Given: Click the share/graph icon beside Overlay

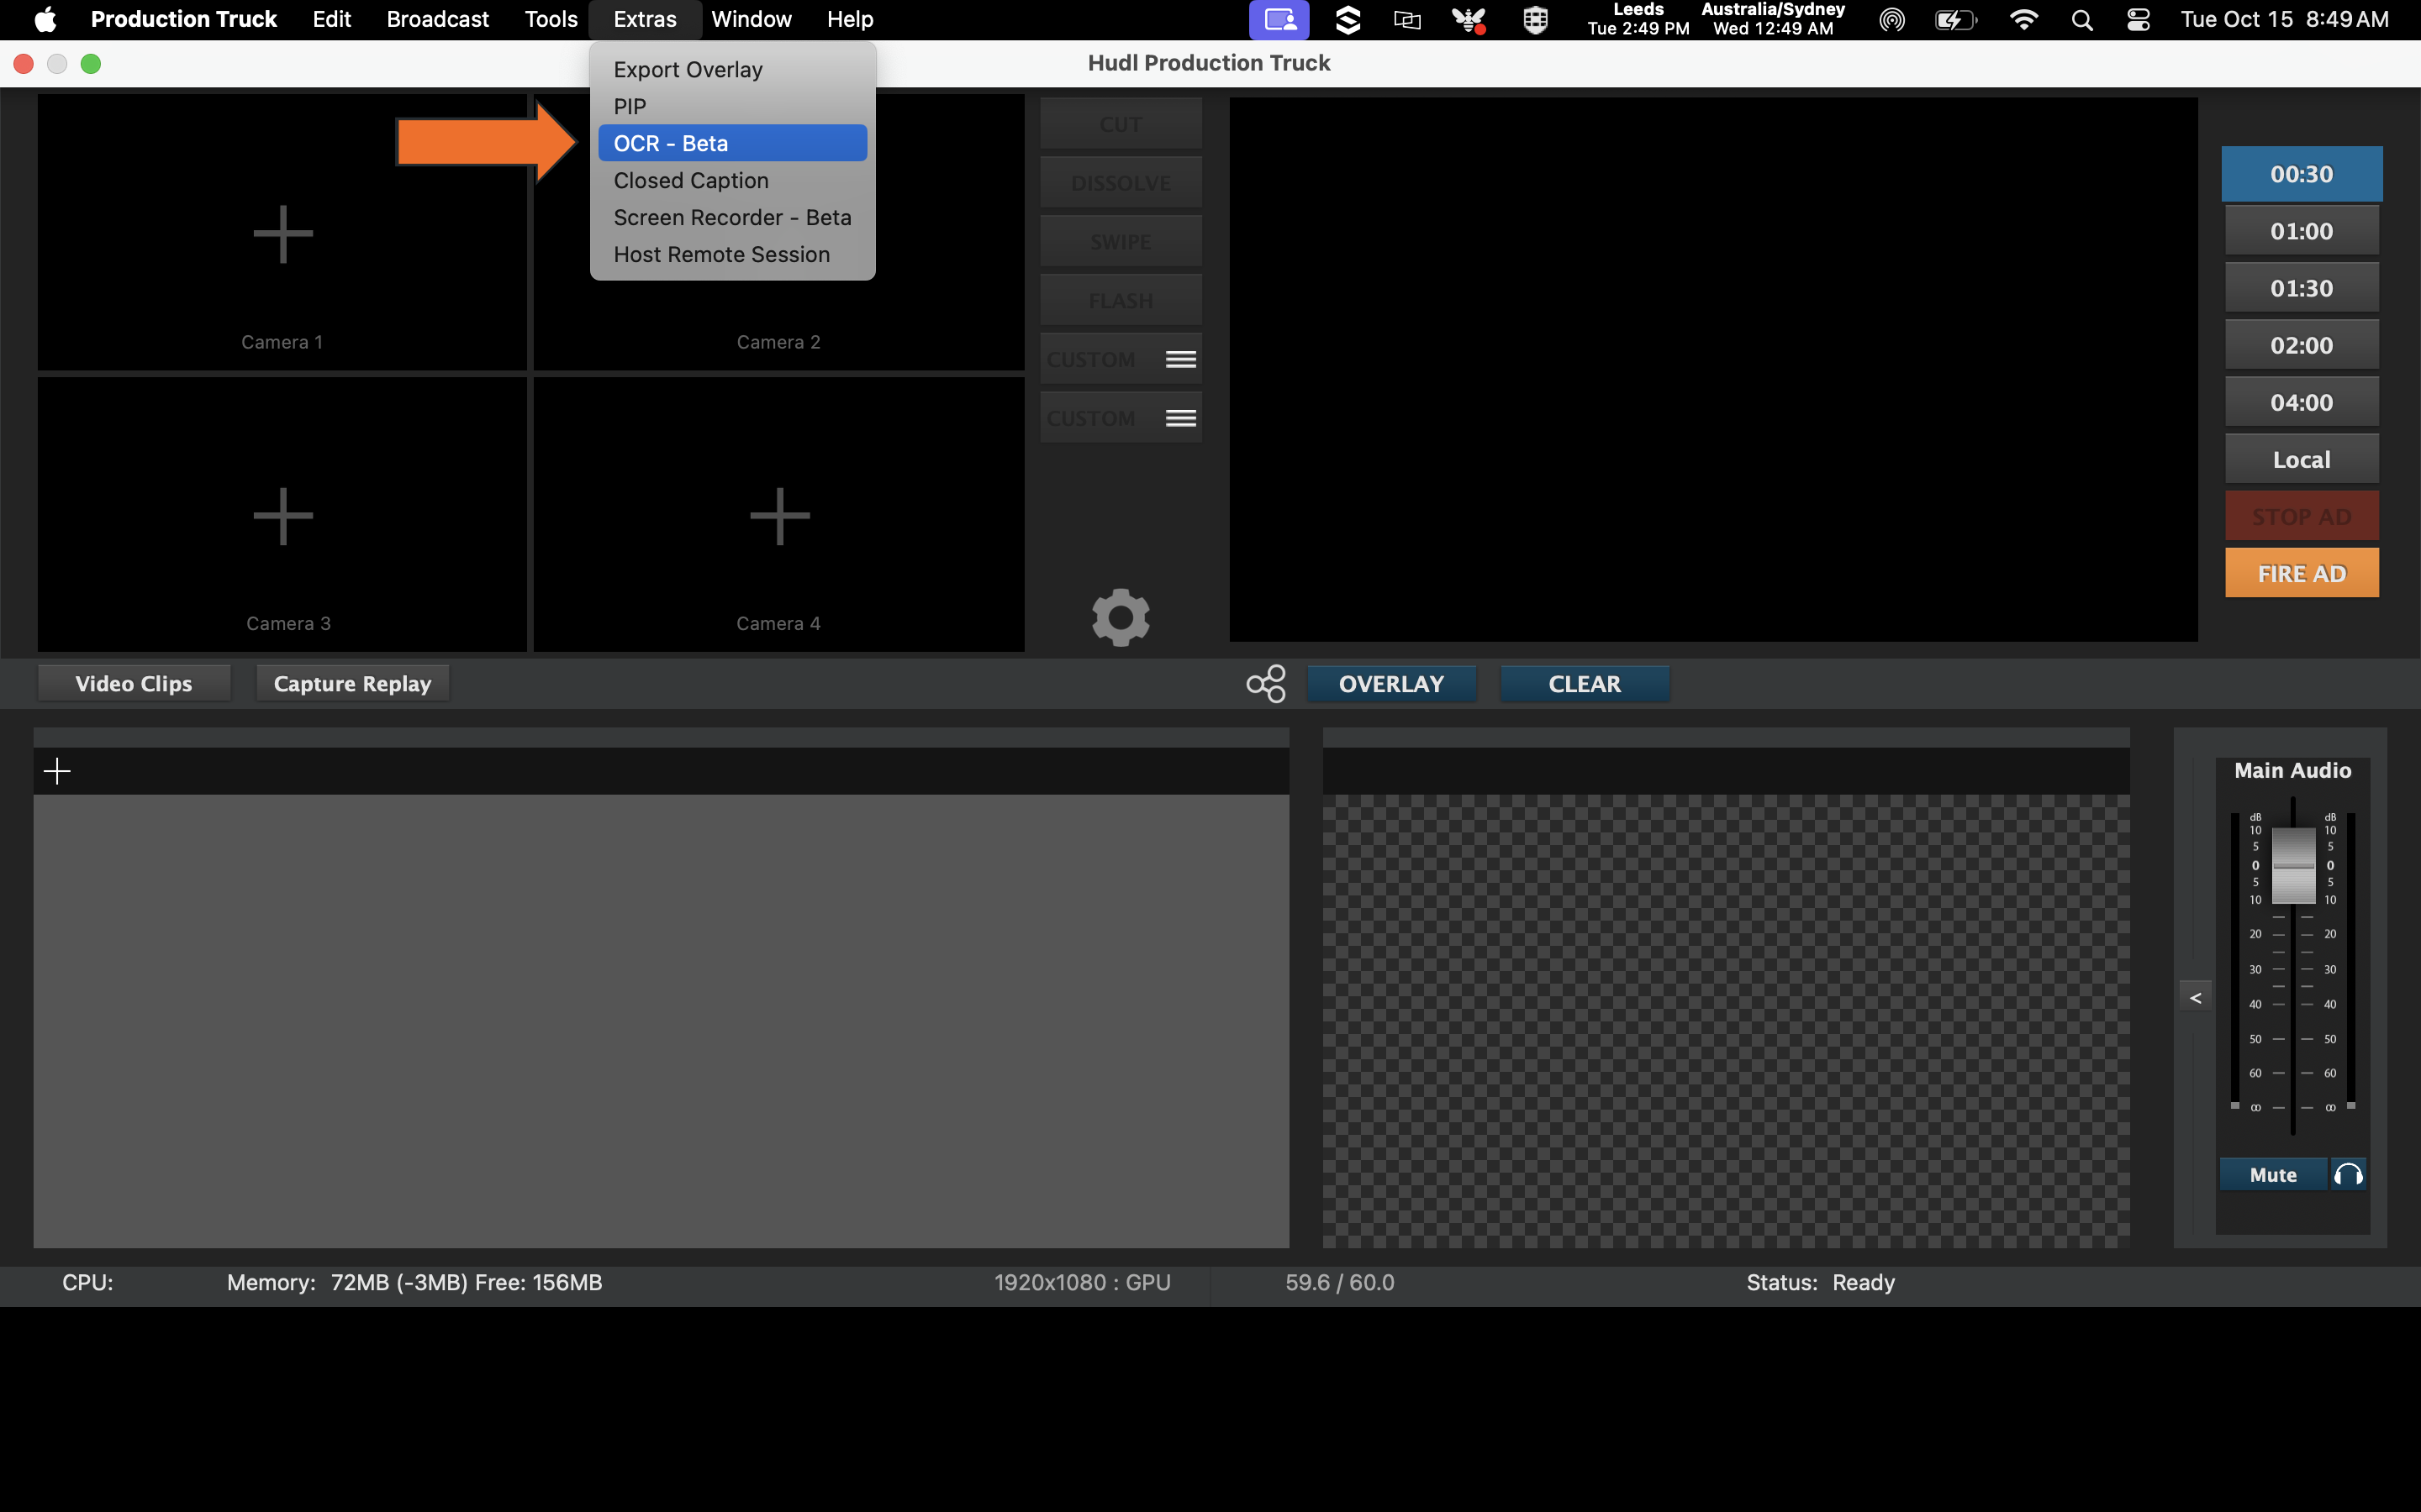Looking at the screenshot, I should tap(1264, 683).
